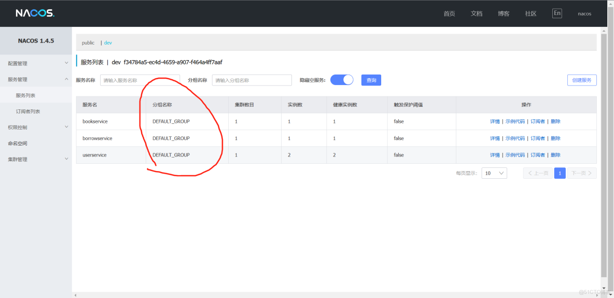
Task: Open the nacos user menu
Action: [584, 13]
